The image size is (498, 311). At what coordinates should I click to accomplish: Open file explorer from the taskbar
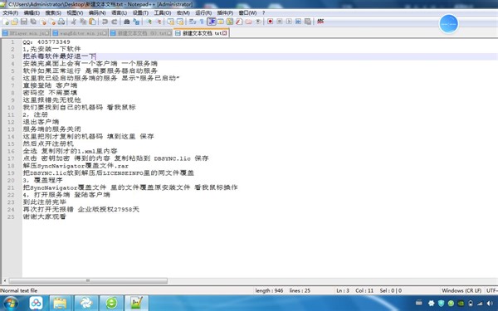(x=60, y=303)
